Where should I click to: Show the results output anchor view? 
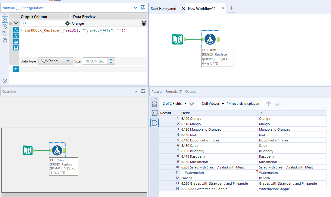click(155, 123)
